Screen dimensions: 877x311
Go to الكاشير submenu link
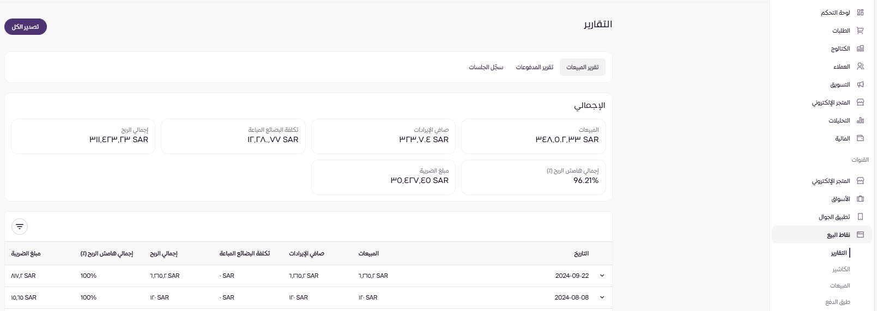click(840, 270)
